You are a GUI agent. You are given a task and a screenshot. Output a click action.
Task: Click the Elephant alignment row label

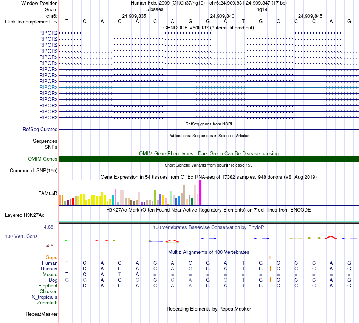(x=48, y=286)
